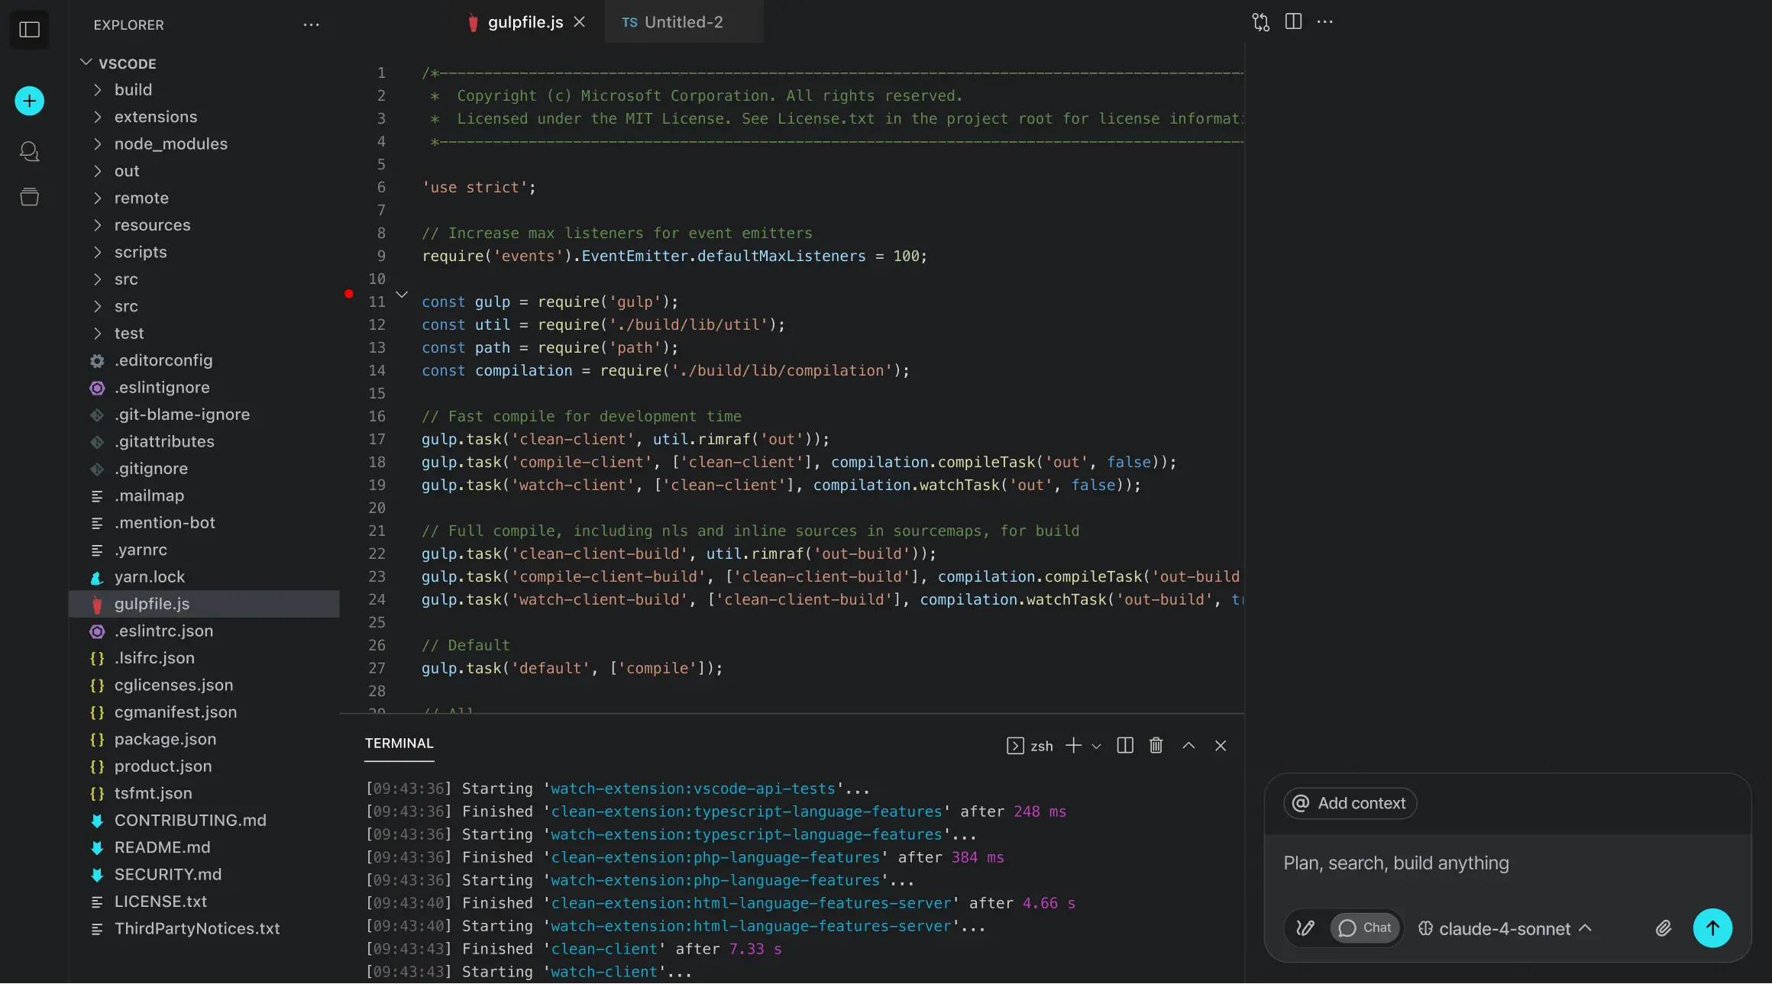Open Explorer more actions menu

pyautogui.click(x=311, y=24)
